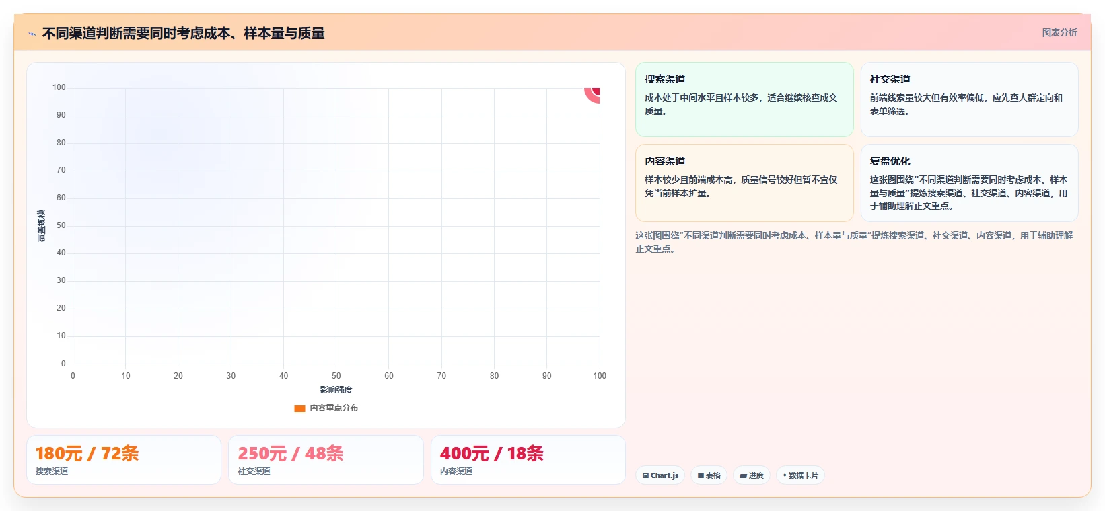The height and width of the screenshot is (511, 1105).
Task: Open the 内容渠道 info card heading
Action: [x=665, y=161]
